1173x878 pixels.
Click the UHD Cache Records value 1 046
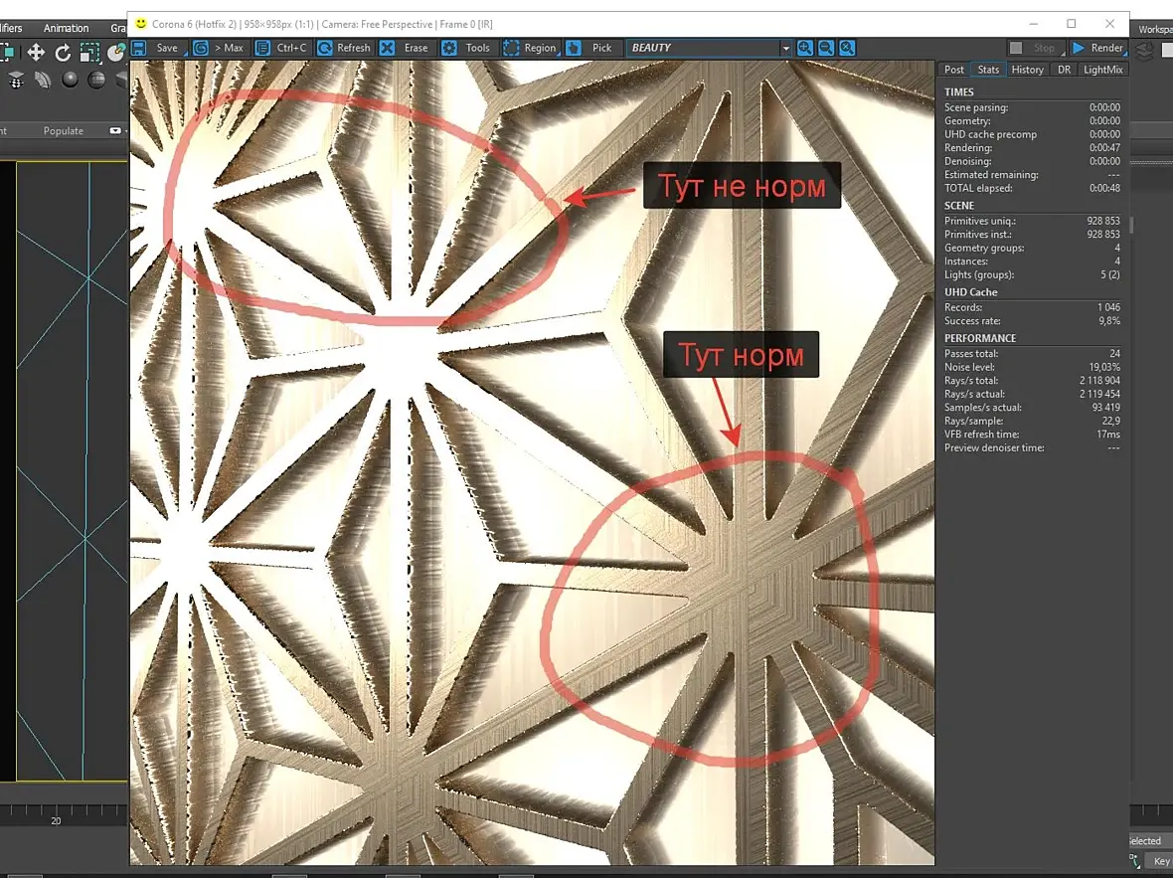click(x=1108, y=307)
